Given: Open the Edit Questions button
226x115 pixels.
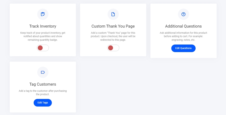Looking at the screenshot, I should (183, 48).
